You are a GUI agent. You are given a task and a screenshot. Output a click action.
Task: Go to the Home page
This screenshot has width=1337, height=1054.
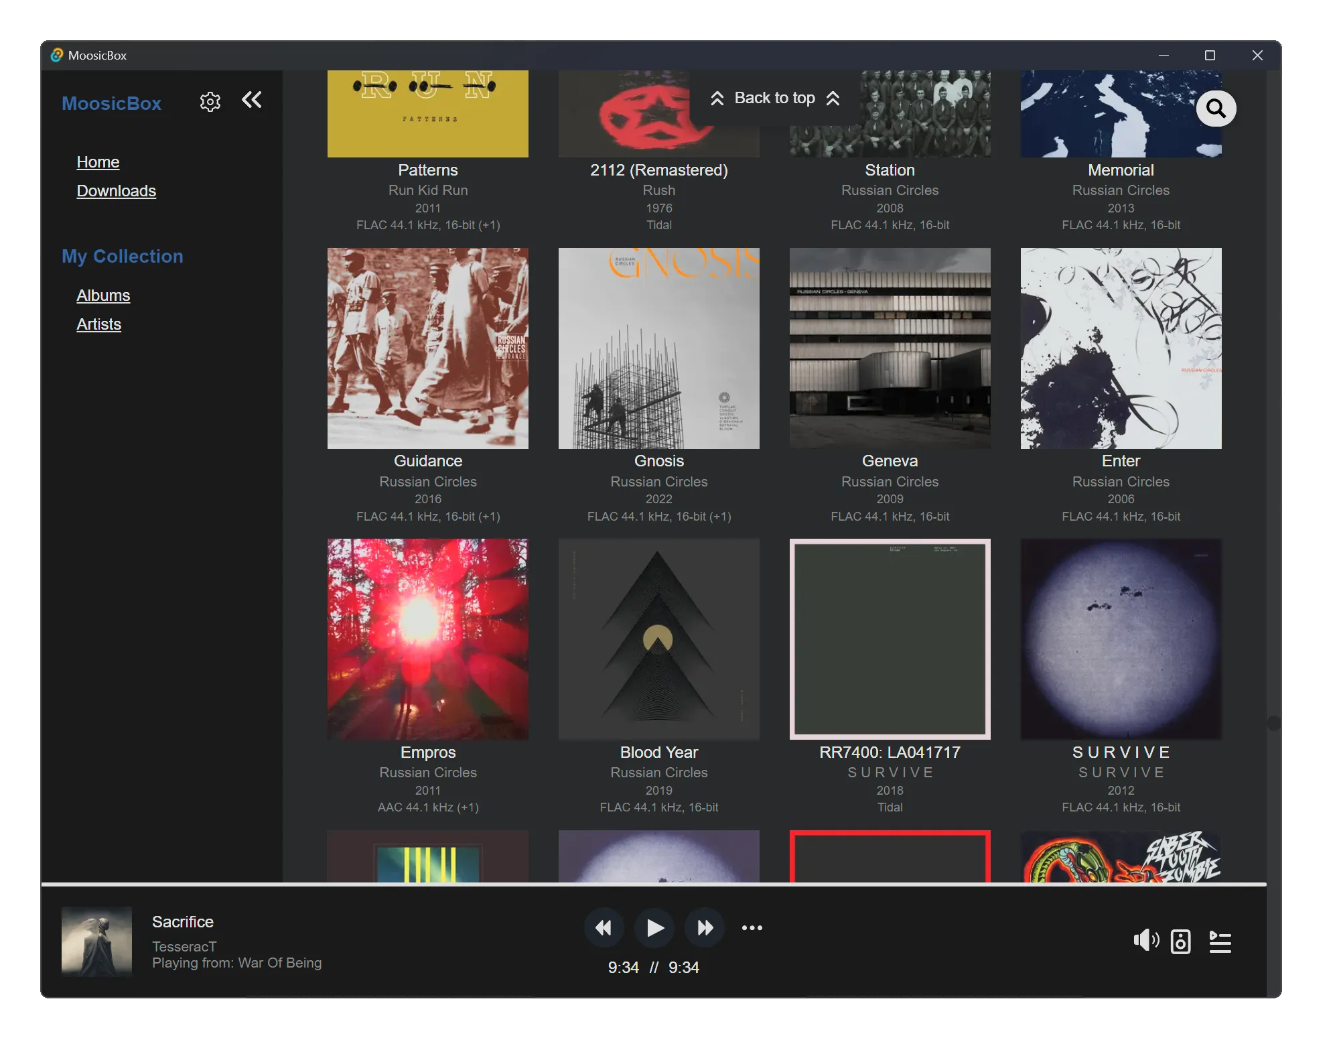[98, 162]
